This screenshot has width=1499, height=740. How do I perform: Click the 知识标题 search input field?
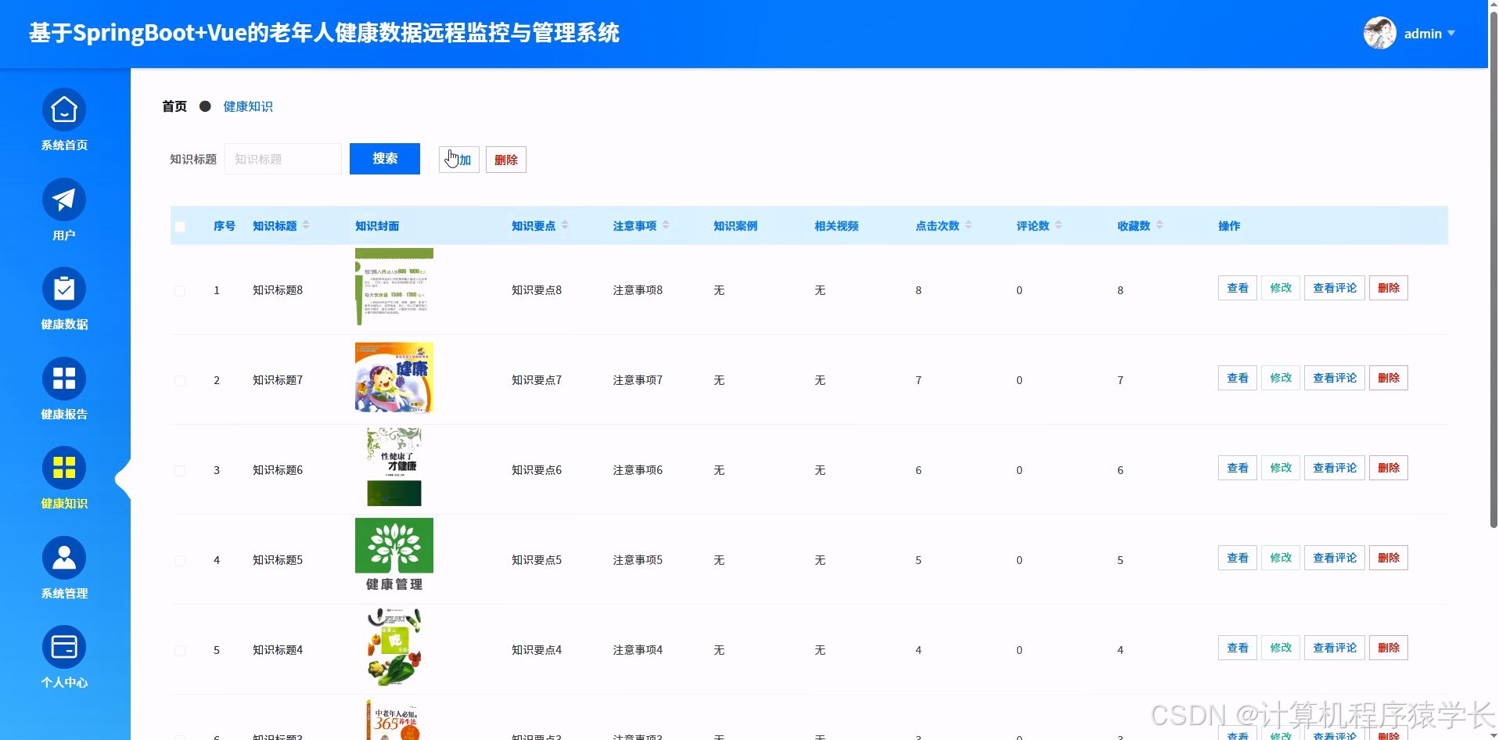click(x=282, y=159)
